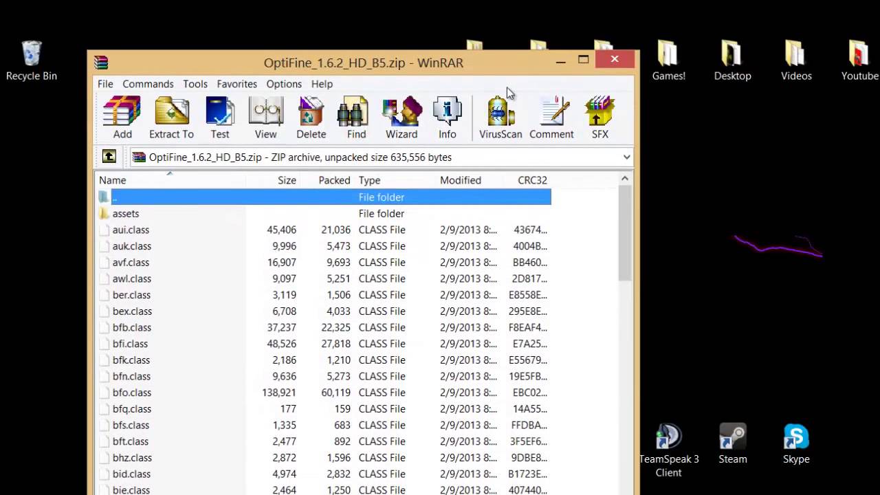880x495 pixels.
Task: Select auk.class file
Action: pos(132,246)
